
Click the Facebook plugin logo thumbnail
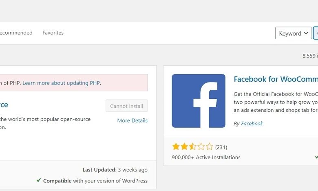pos(199,101)
